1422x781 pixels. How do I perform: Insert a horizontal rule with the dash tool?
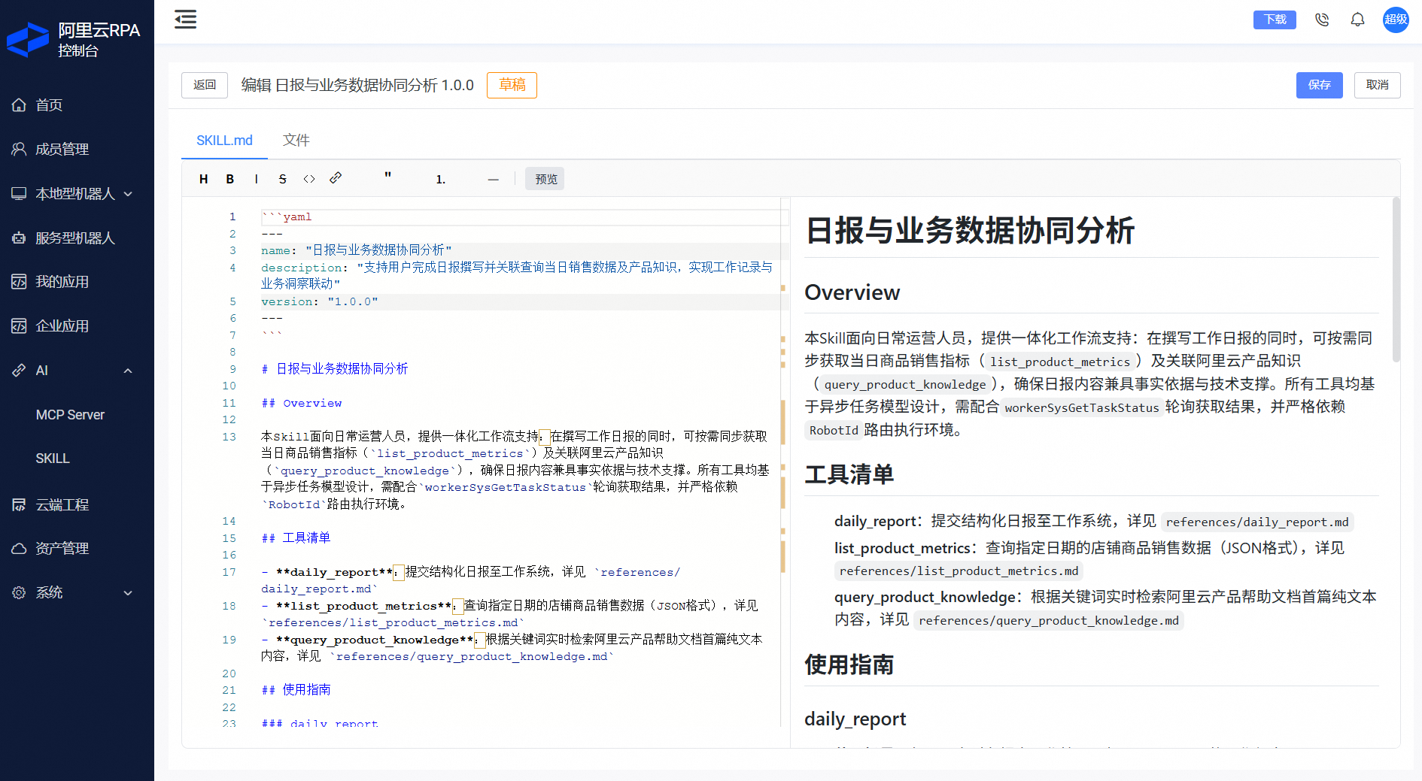pos(493,179)
